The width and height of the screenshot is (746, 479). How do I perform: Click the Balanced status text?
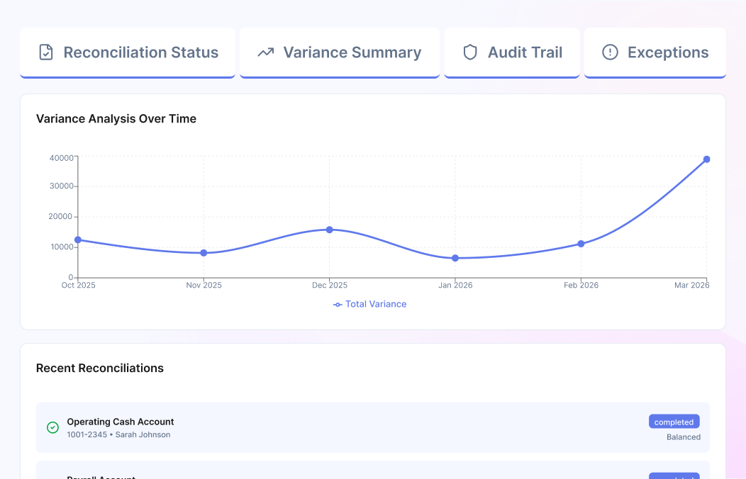683,437
